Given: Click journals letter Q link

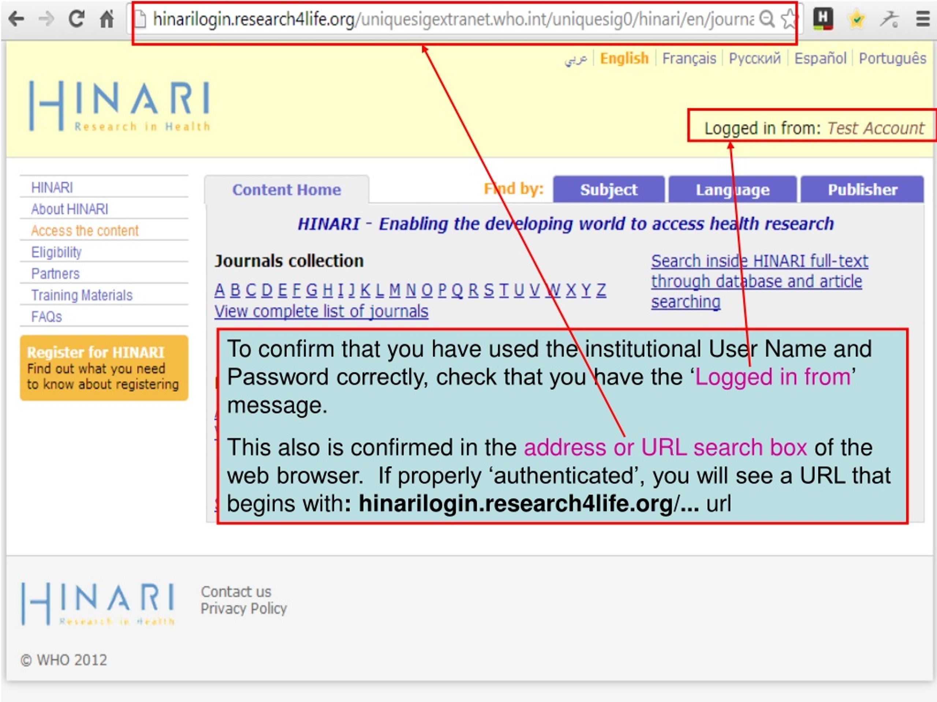Looking at the screenshot, I should click(x=458, y=290).
